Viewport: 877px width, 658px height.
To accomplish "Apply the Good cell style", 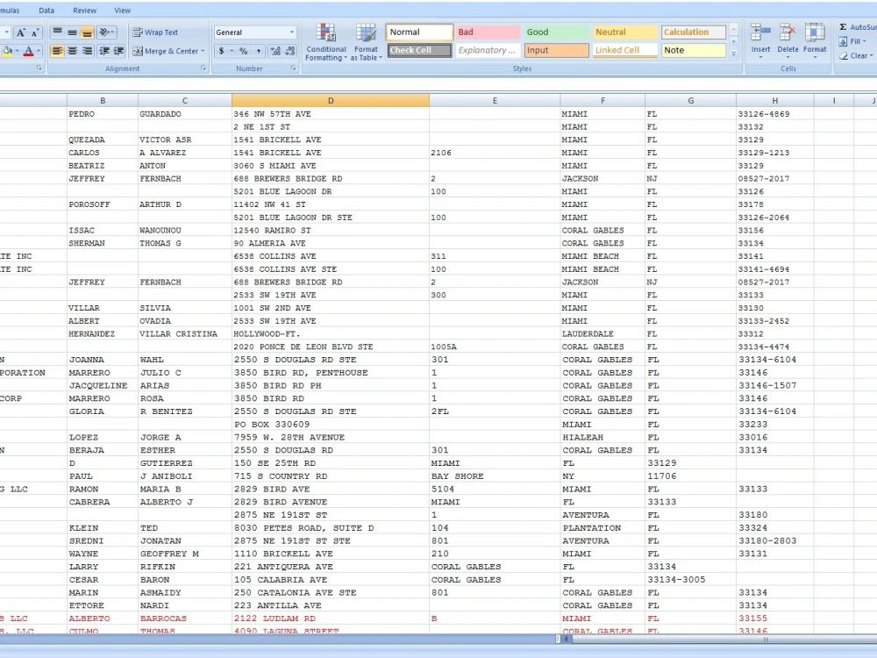I will [556, 32].
